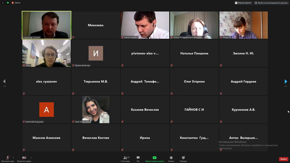Click muted mic icon on Вячеслав Костюк tile
This screenshot has width=290, height=163.
click(73, 150)
